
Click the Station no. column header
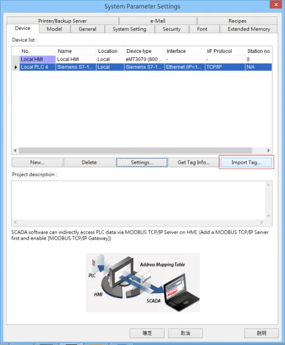click(x=259, y=51)
